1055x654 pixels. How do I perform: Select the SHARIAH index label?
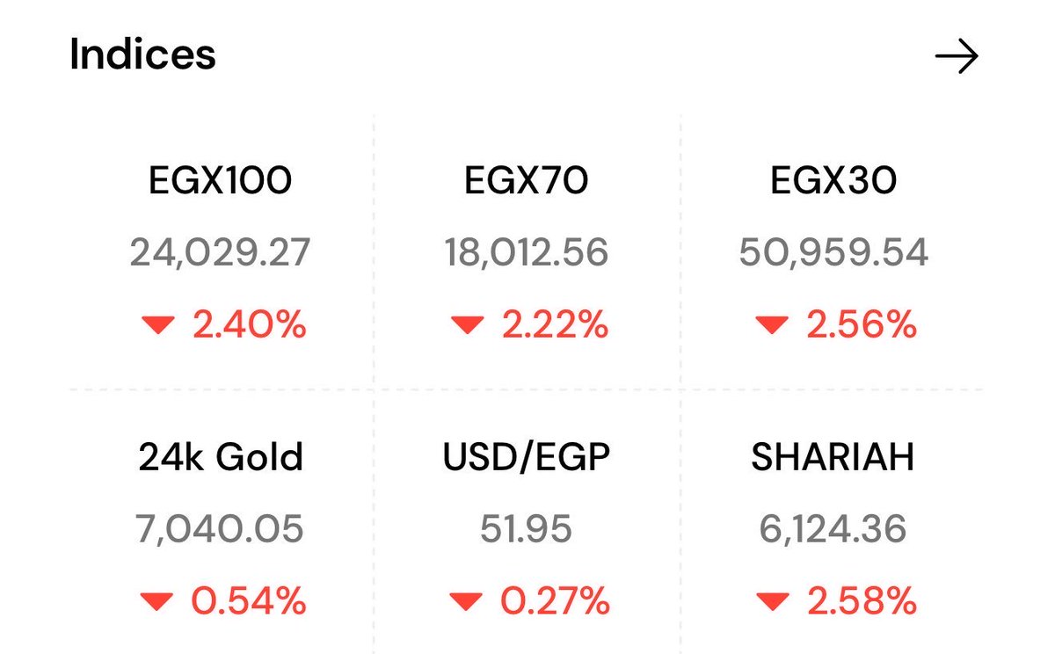[833, 458]
